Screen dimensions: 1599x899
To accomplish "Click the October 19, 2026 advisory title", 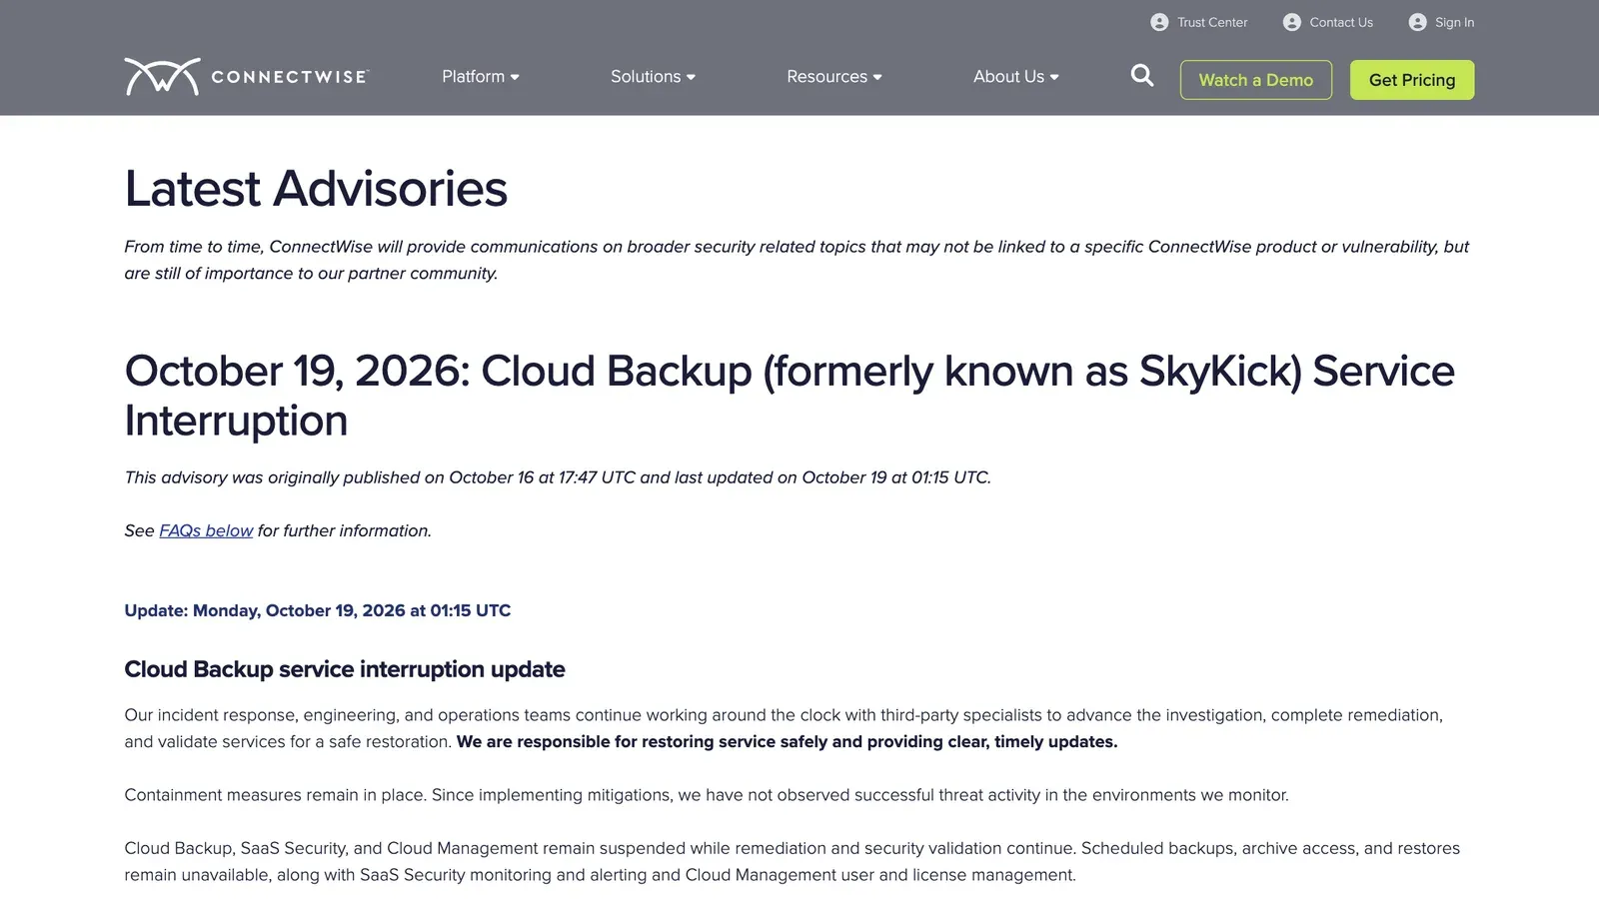I will click(x=790, y=396).
